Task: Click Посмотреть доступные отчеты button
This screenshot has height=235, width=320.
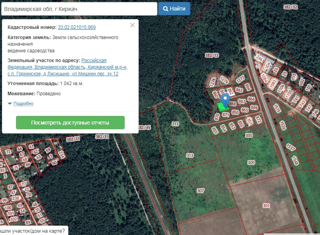Action: pyautogui.click(x=70, y=123)
